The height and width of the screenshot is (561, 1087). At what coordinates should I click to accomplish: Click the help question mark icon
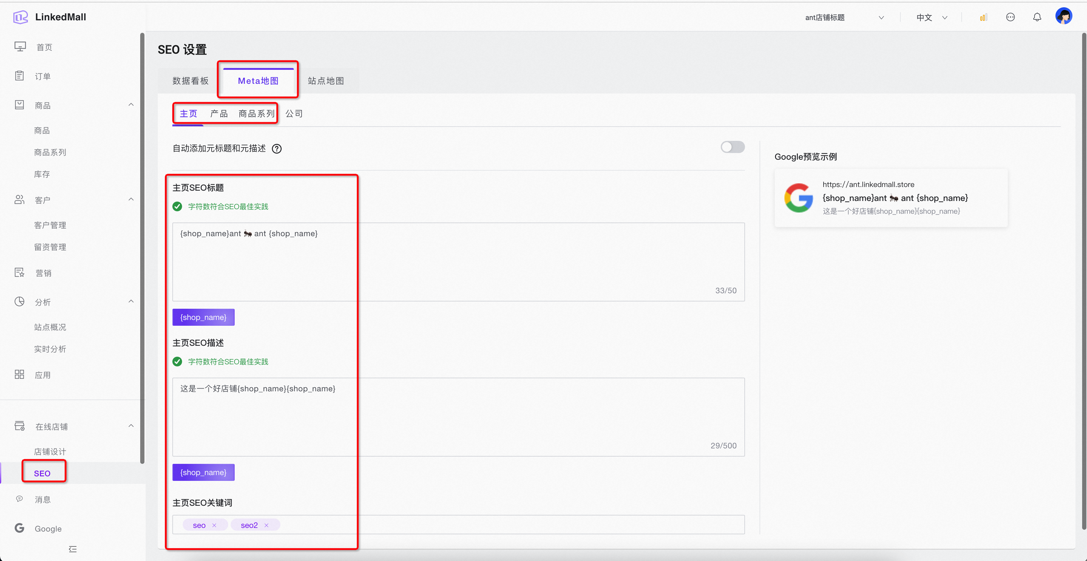tap(277, 148)
